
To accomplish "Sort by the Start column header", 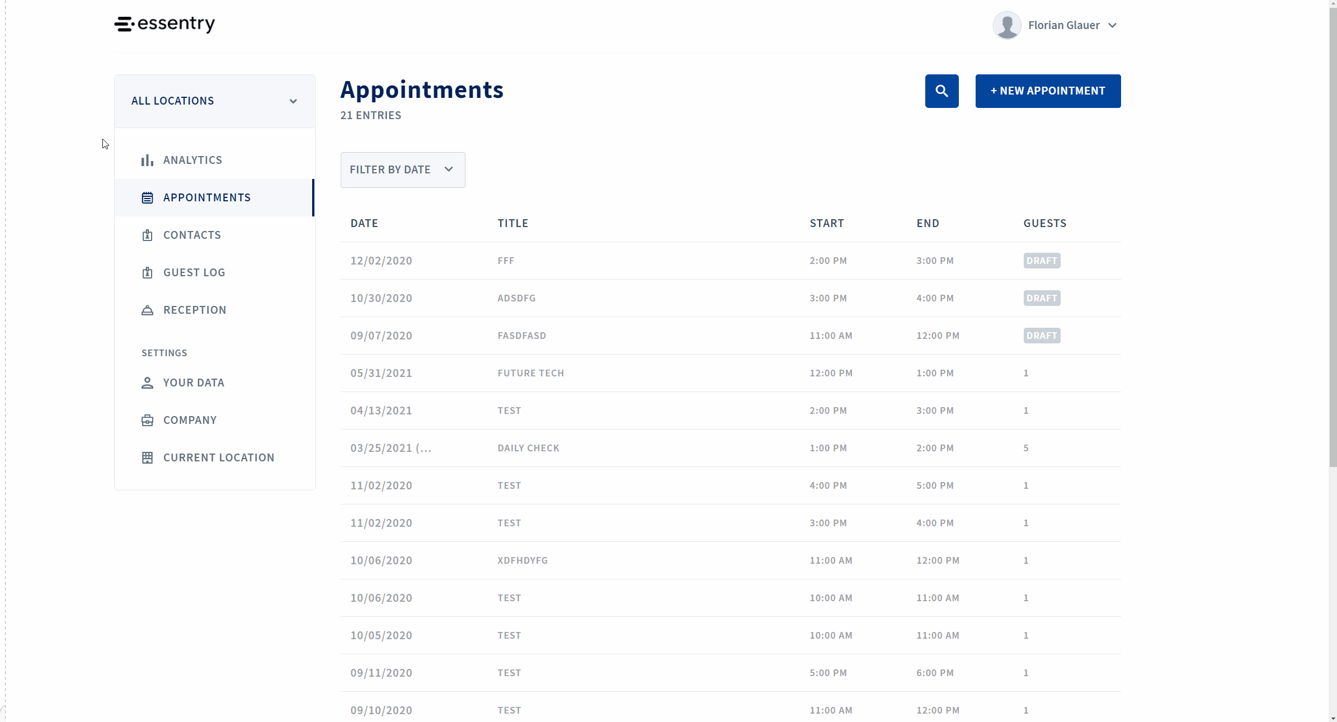I will (827, 224).
